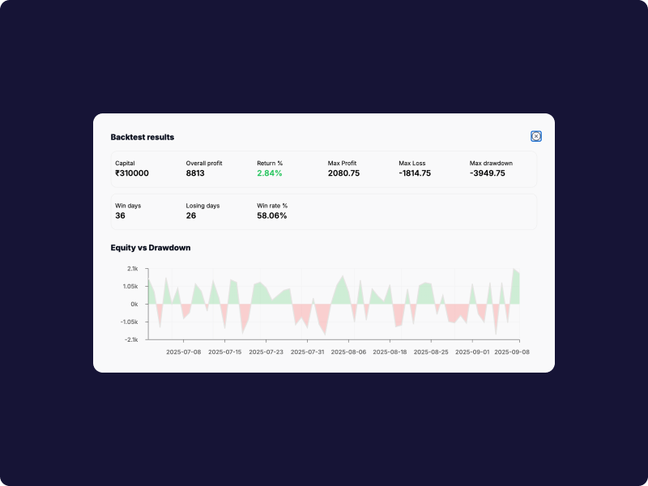Viewport: 648px width, 486px height.
Task: Select the 2025-08-06 x-axis date label
Action: [348, 352]
